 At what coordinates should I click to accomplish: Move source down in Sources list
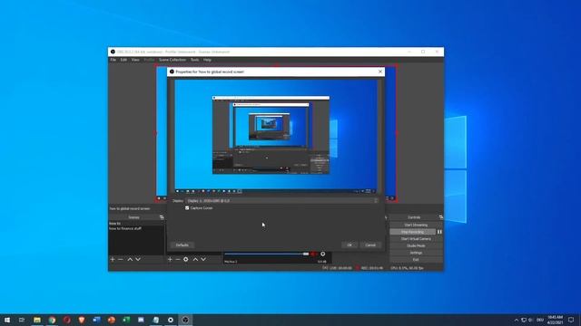(203, 260)
